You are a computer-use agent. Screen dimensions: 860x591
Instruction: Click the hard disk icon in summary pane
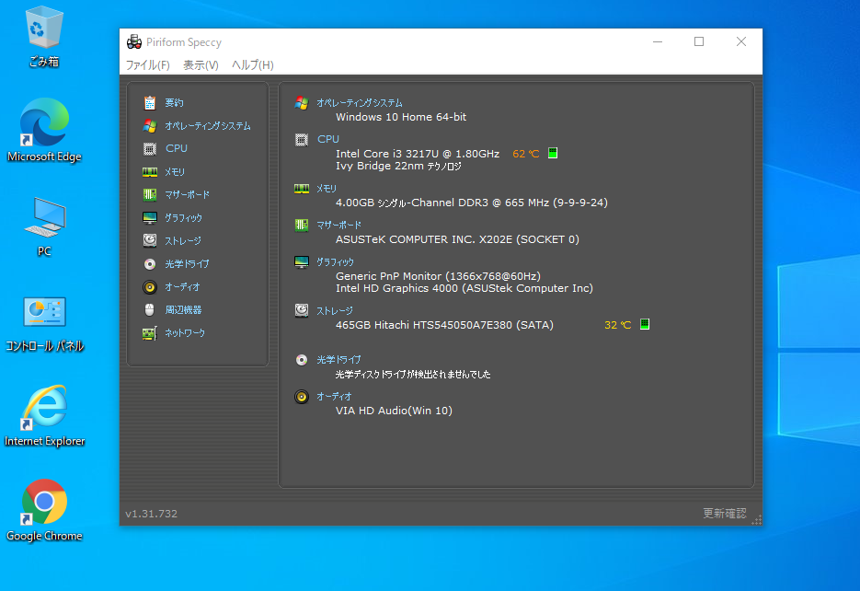(x=302, y=310)
